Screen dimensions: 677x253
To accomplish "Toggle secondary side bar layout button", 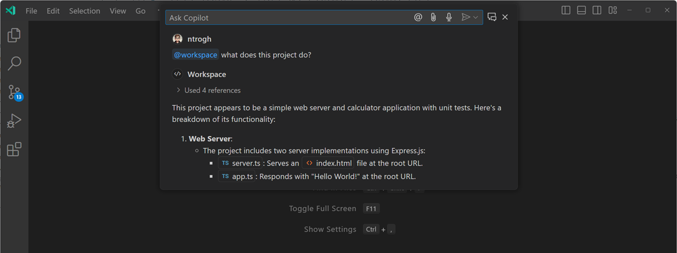I will pyautogui.click(x=597, y=10).
